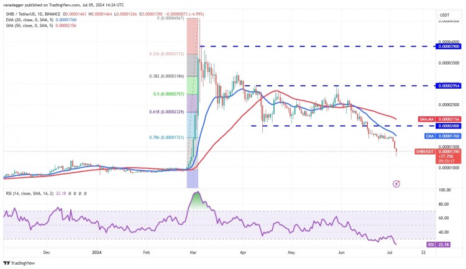The height and width of the screenshot is (269, 466).
Task: Click the Mar label on time axis
Action: pyautogui.click(x=193, y=253)
